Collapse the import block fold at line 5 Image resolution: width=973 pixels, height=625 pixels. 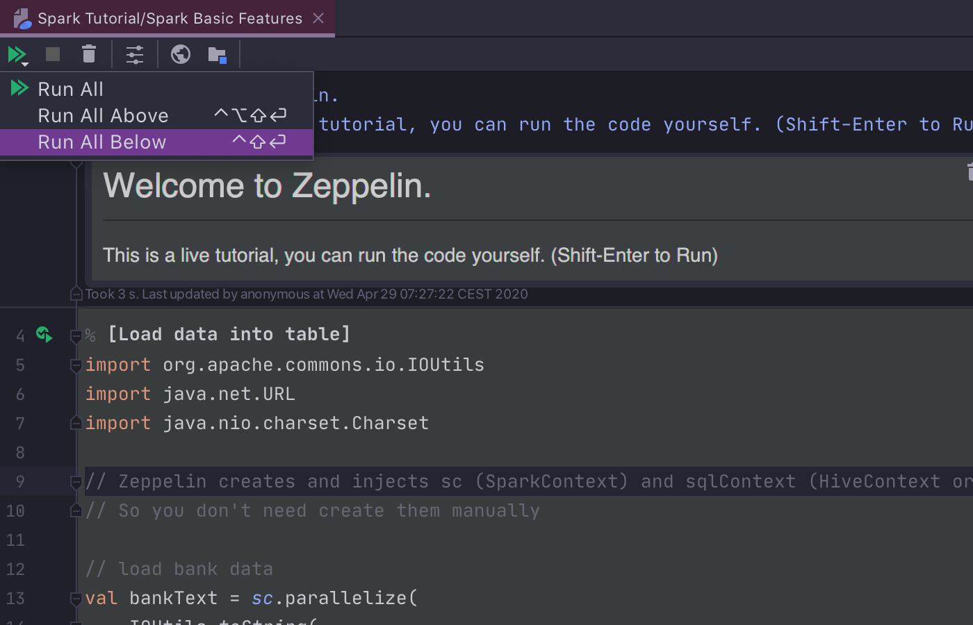[76, 365]
